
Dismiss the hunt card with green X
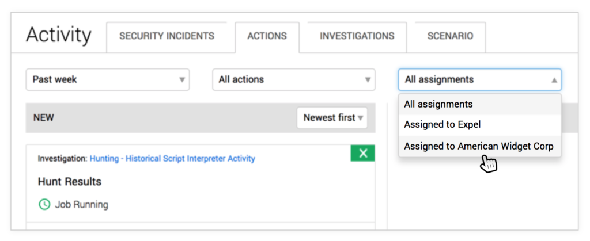click(363, 153)
